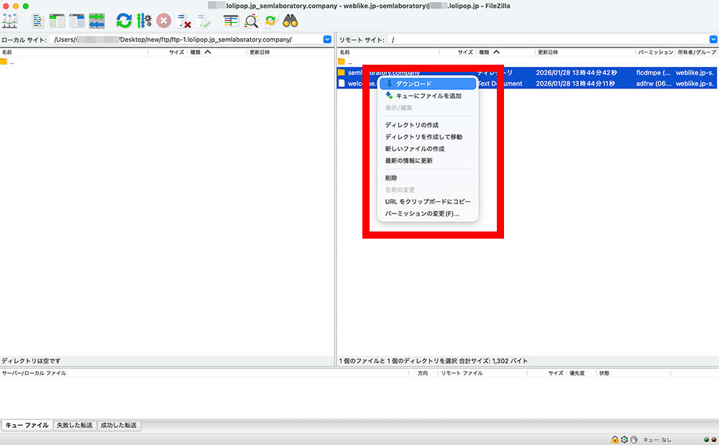Enable directory comparison
719x445 pixels.
250,21
